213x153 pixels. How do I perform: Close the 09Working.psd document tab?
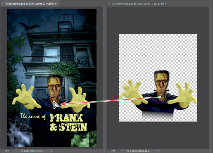tap(109, 4)
